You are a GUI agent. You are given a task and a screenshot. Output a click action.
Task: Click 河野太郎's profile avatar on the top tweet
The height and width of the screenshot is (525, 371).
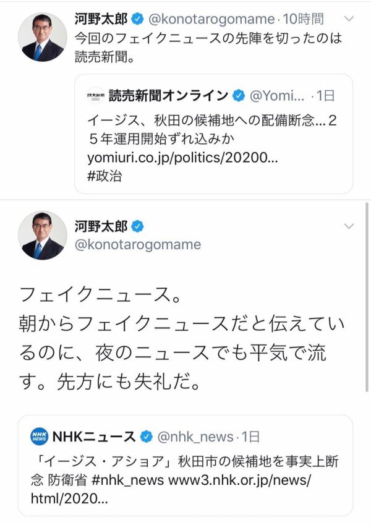coord(42,34)
